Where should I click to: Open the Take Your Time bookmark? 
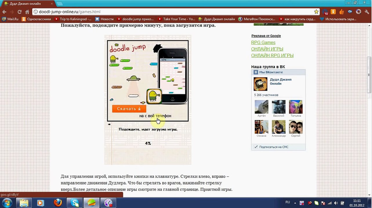click(176, 19)
